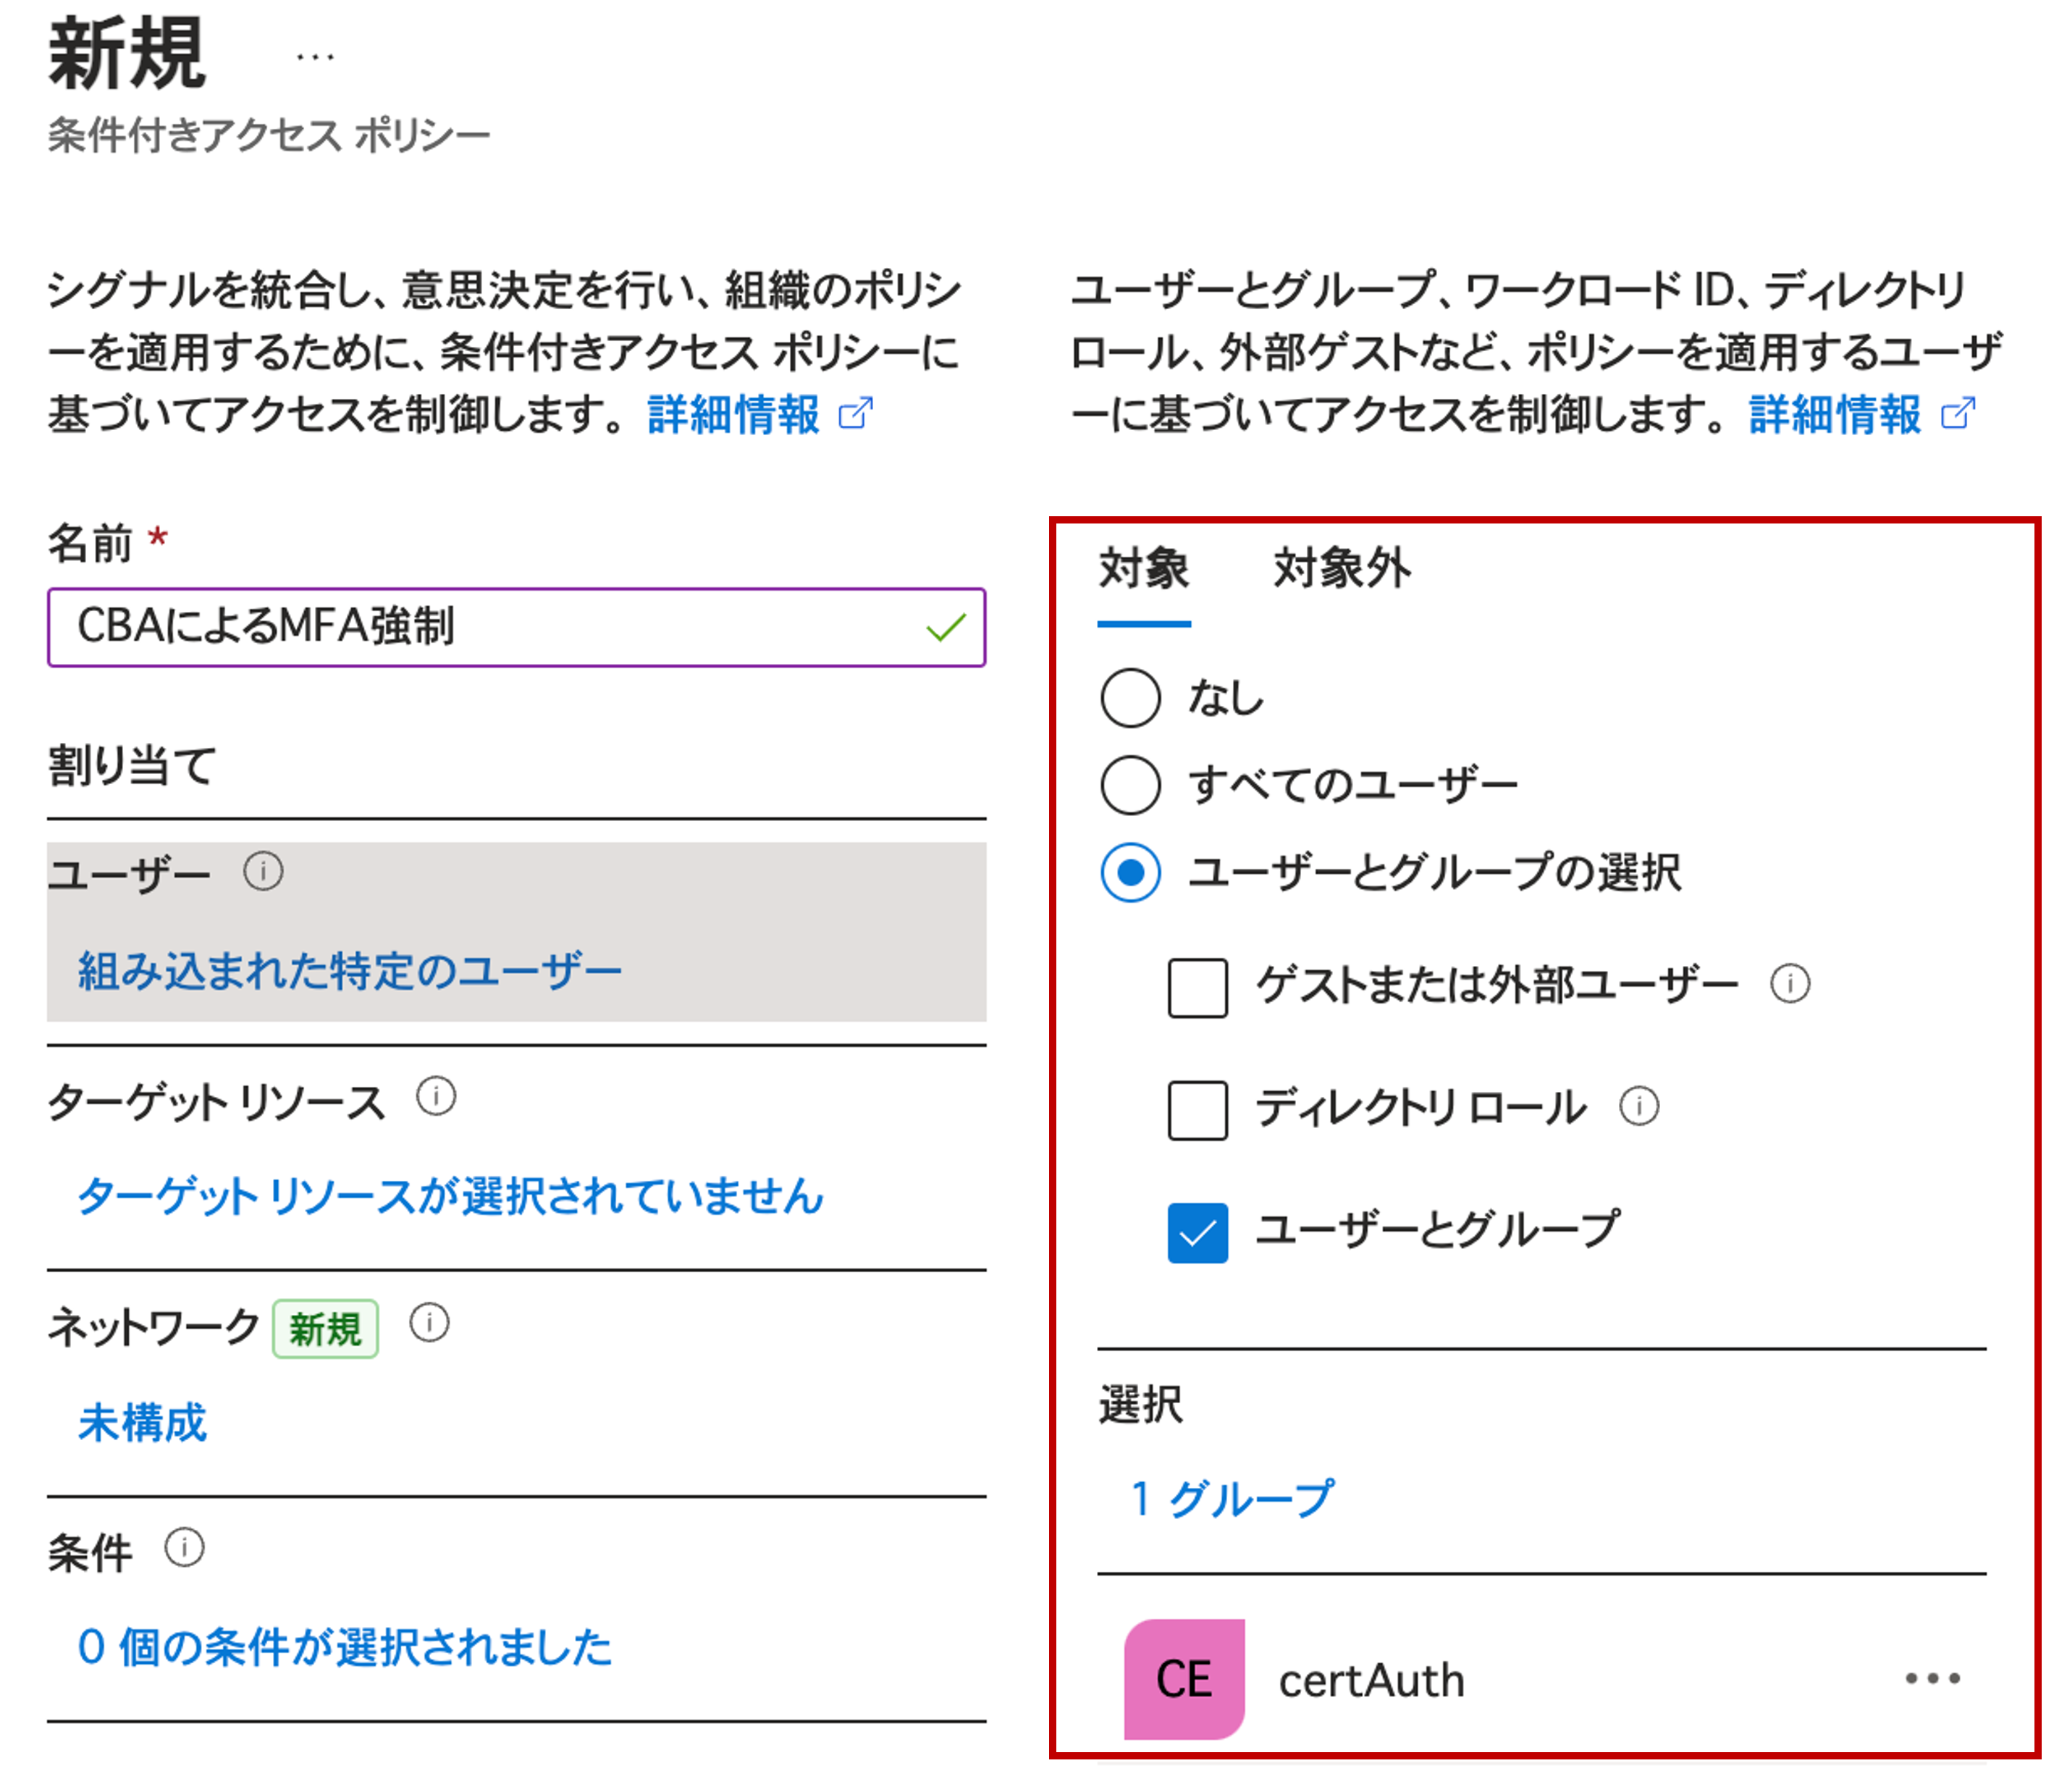Open the info tooltip next to ターゲット リソース

(x=436, y=1096)
